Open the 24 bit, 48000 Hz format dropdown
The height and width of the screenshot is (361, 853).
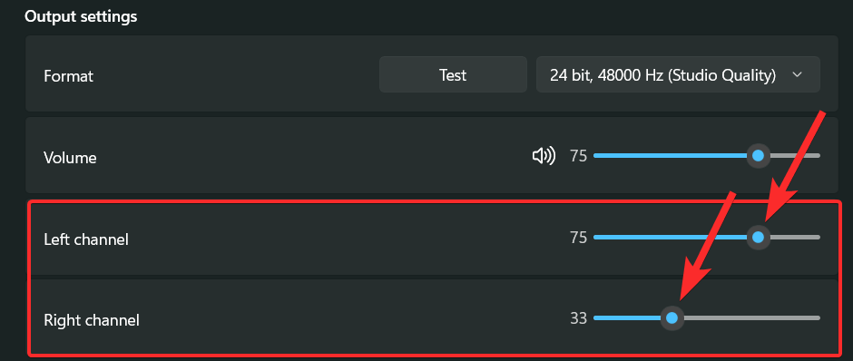(678, 74)
